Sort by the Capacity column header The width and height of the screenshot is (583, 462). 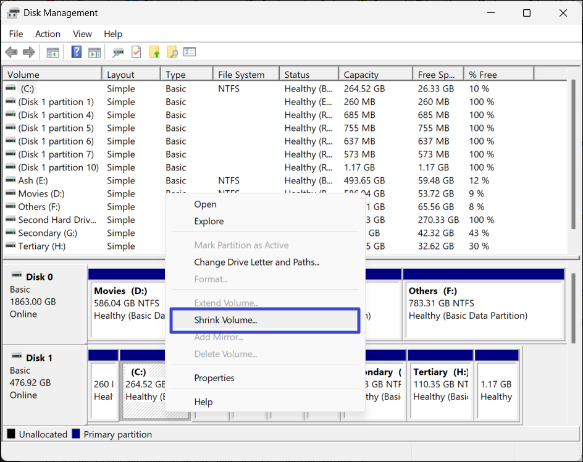[x=361, y=75]
